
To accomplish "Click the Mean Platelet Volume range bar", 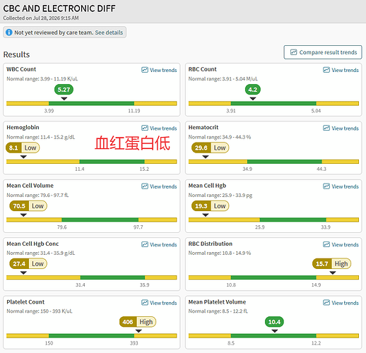I will coord(273,336).
